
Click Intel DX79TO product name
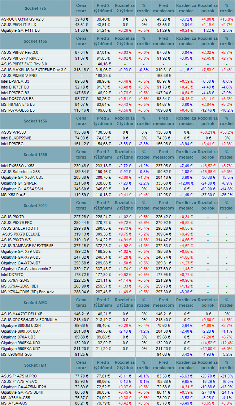pyautogui.click(x=12, y=275)
